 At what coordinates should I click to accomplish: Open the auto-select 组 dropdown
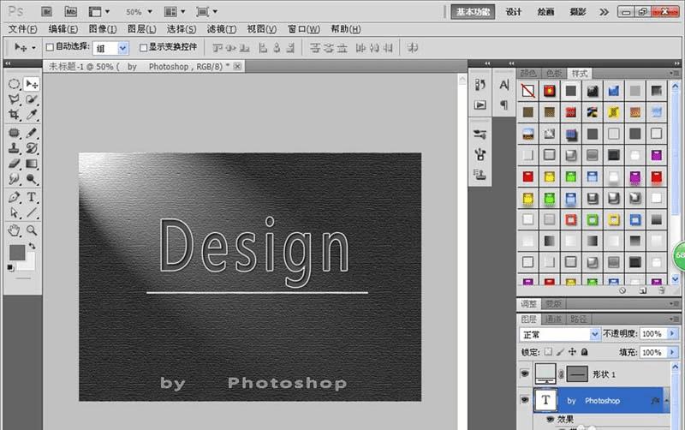coord(122,48)
